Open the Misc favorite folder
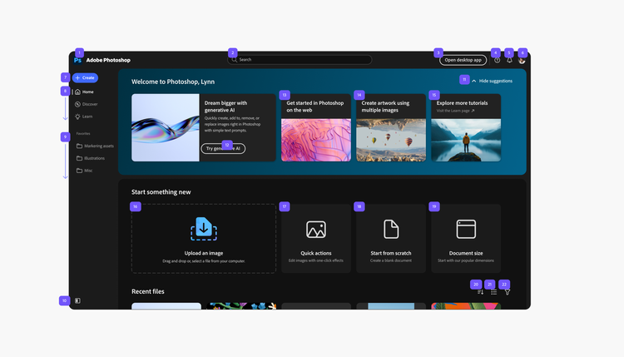This screenshot has height=357, width=624. point(85,171)
